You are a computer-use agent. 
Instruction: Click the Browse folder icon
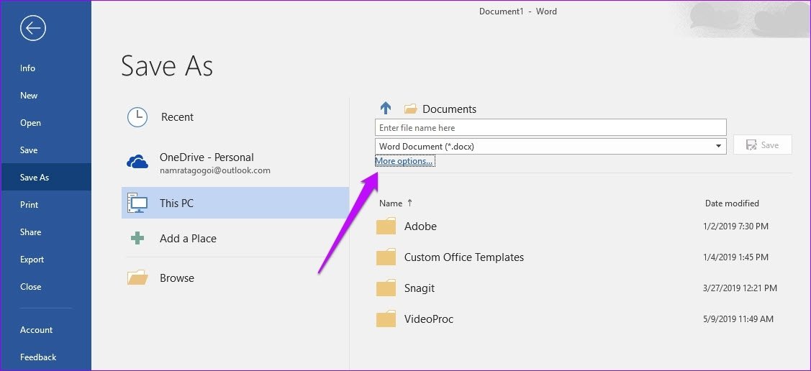point(137,278)
